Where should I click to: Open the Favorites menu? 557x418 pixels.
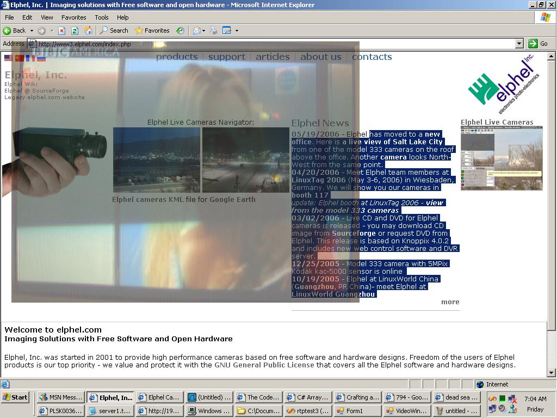[x=73, y=17]
